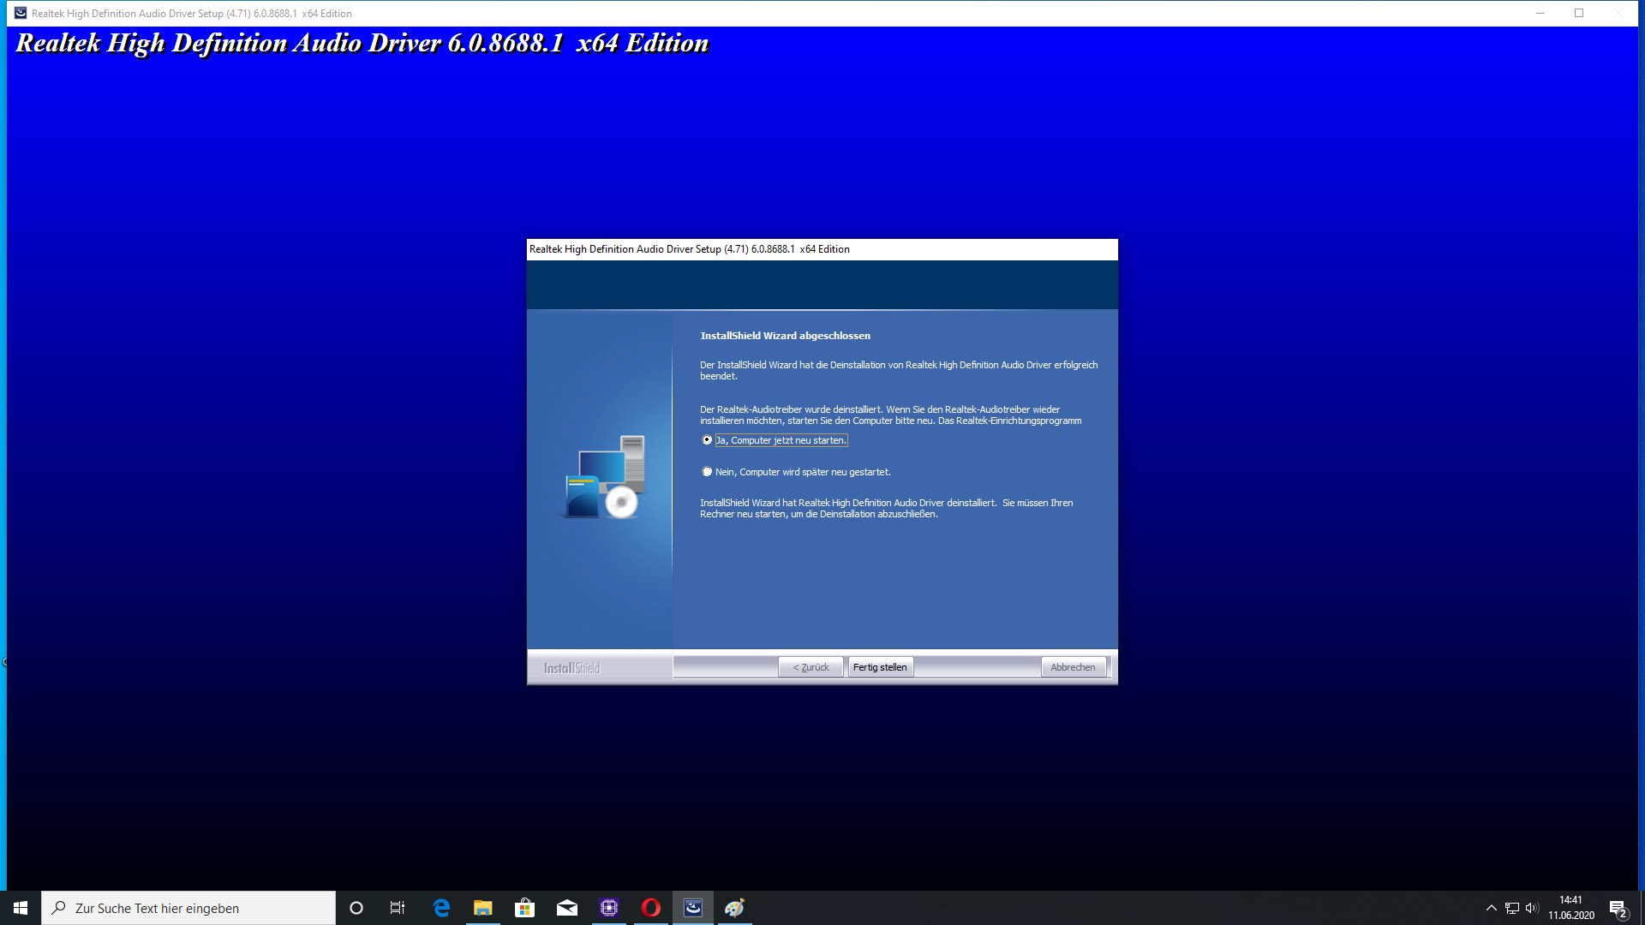
Task: Click the Windows Start button
Action: coord(21,908)
